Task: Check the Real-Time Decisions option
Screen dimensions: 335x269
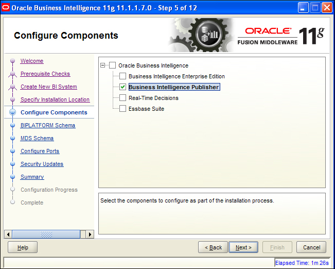Action: coord(122,98)
